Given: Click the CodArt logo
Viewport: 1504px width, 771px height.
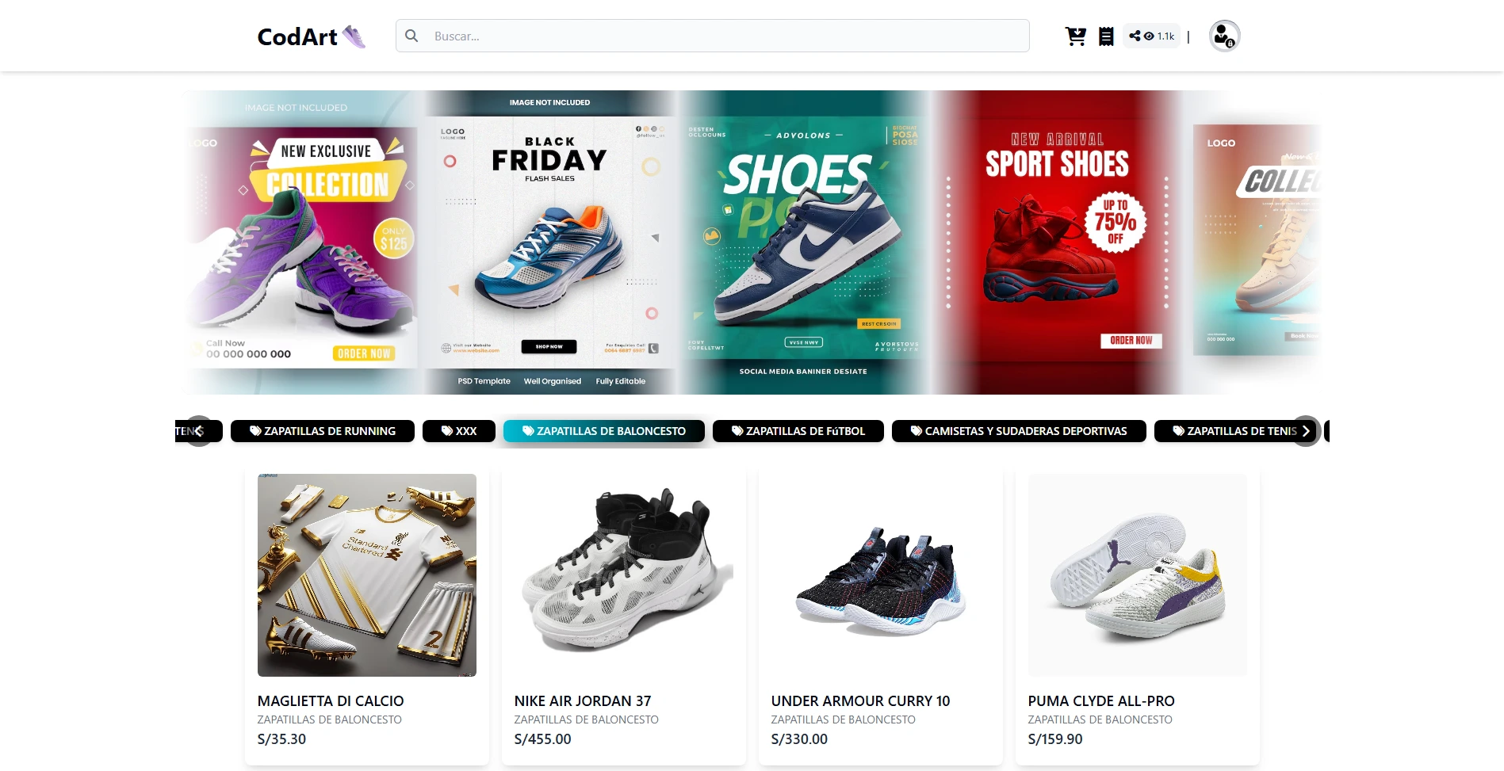Looking at the screenshot, I should (x=312, y=36).
